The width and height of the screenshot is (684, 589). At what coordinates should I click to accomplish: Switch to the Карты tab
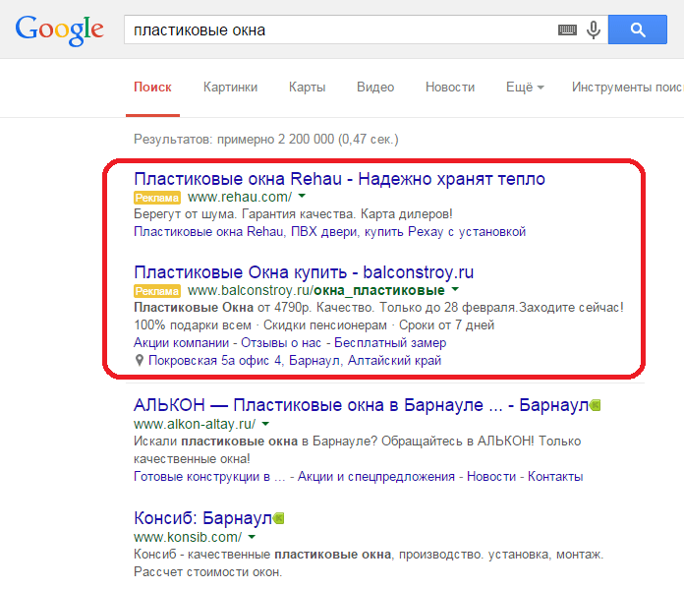coord(307,88)
